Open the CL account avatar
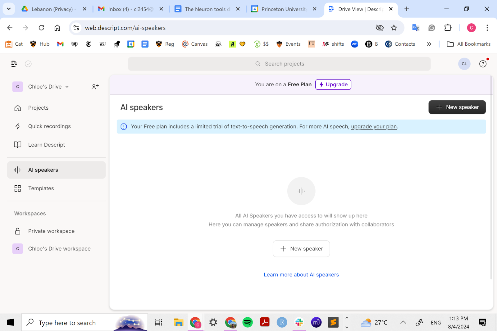Image resolution: width=497 pixels, height=331 pixels. 464,64
